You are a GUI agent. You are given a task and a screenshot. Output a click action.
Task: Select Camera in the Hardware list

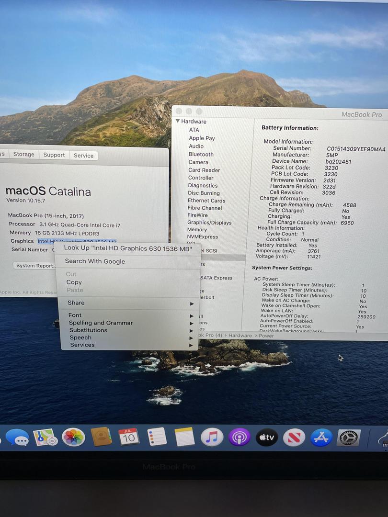tap(198, 162)
